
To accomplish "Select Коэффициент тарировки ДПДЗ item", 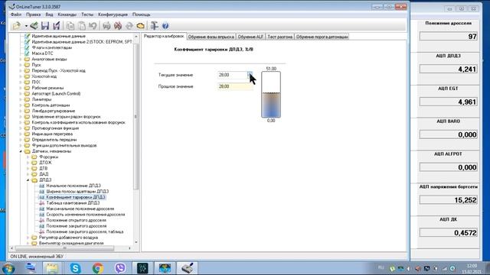I will [x=76, y=197].
